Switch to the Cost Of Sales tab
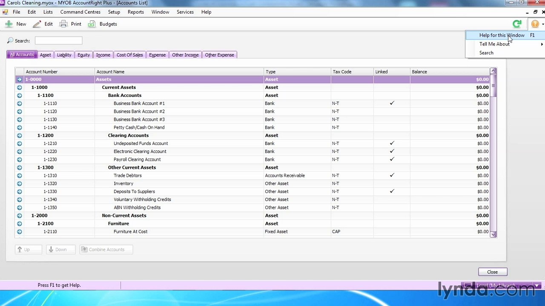 pyautogui.click(x=130, y=55)
